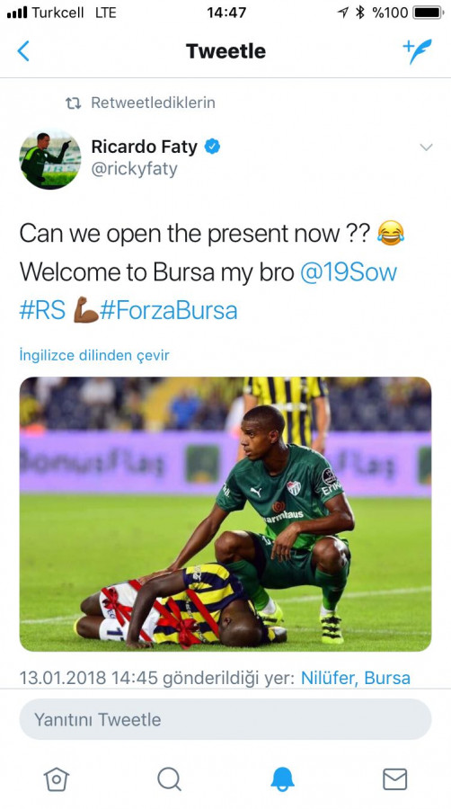Tap the @rickyfaty handle
This screenshot has width=451, height=809.
click(x=135, y=169)
